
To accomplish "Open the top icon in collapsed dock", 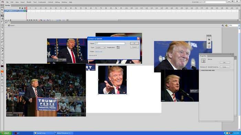I will tap(209, 40).
